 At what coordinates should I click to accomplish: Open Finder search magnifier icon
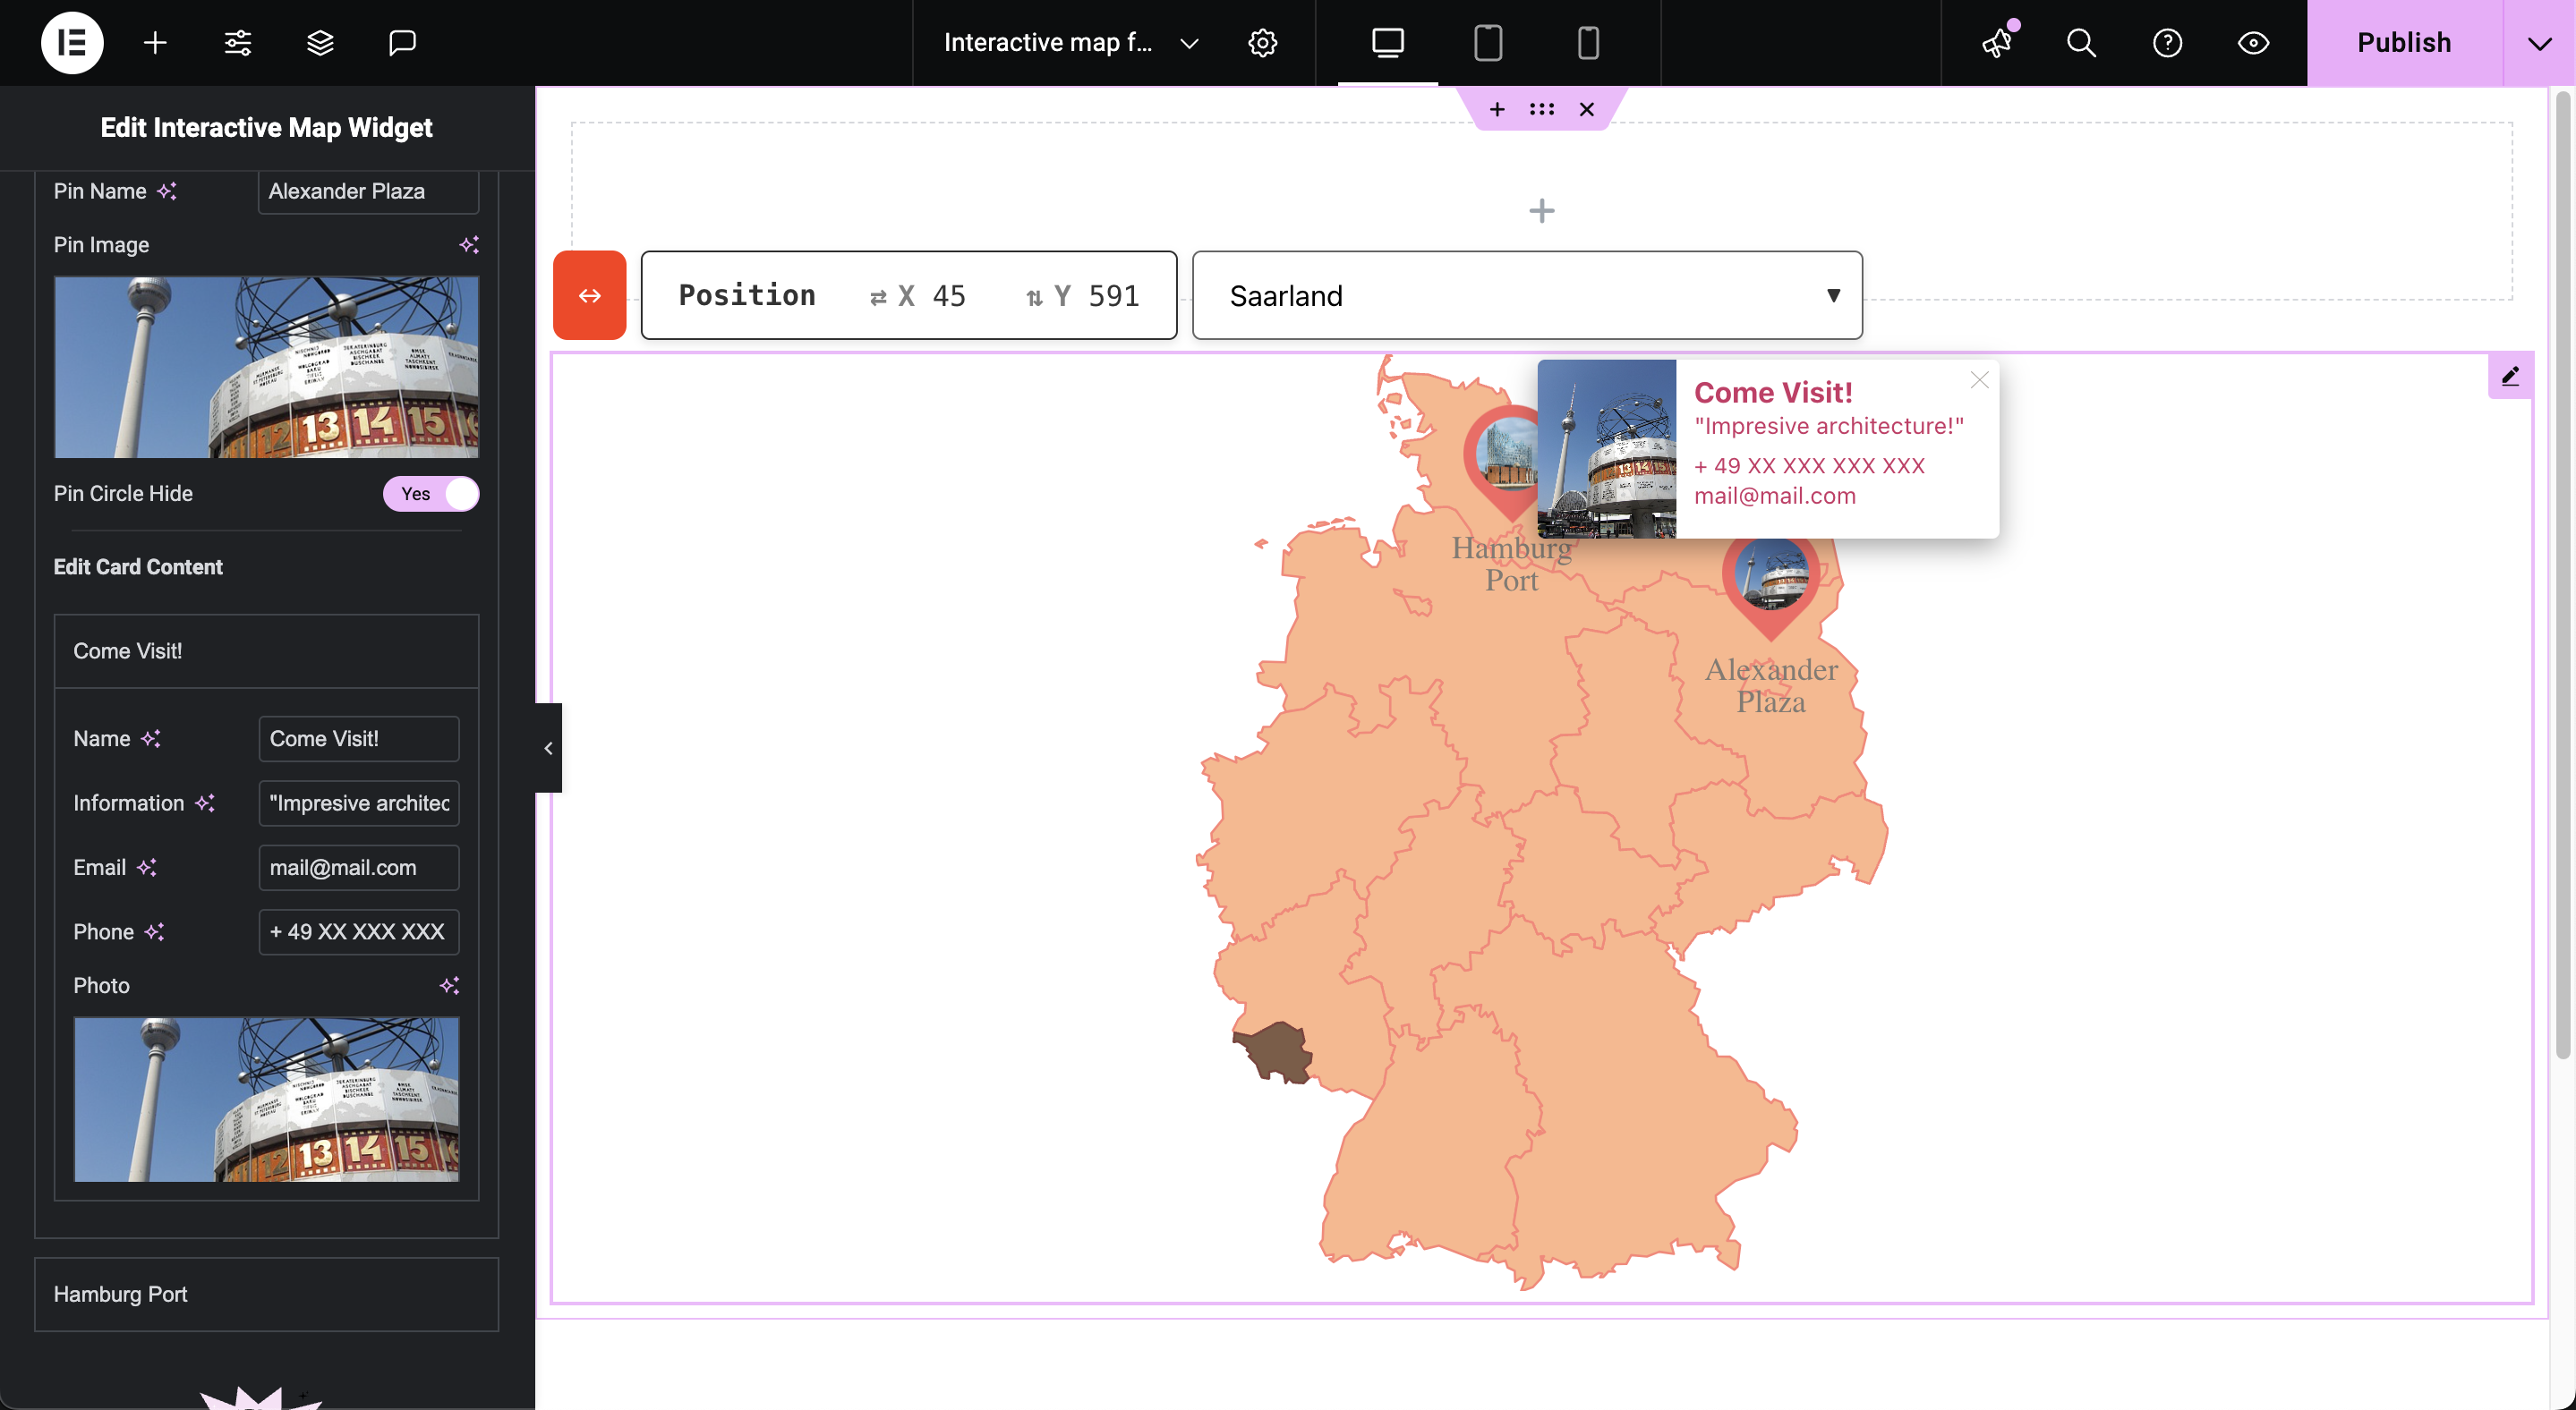point(2081,43)
